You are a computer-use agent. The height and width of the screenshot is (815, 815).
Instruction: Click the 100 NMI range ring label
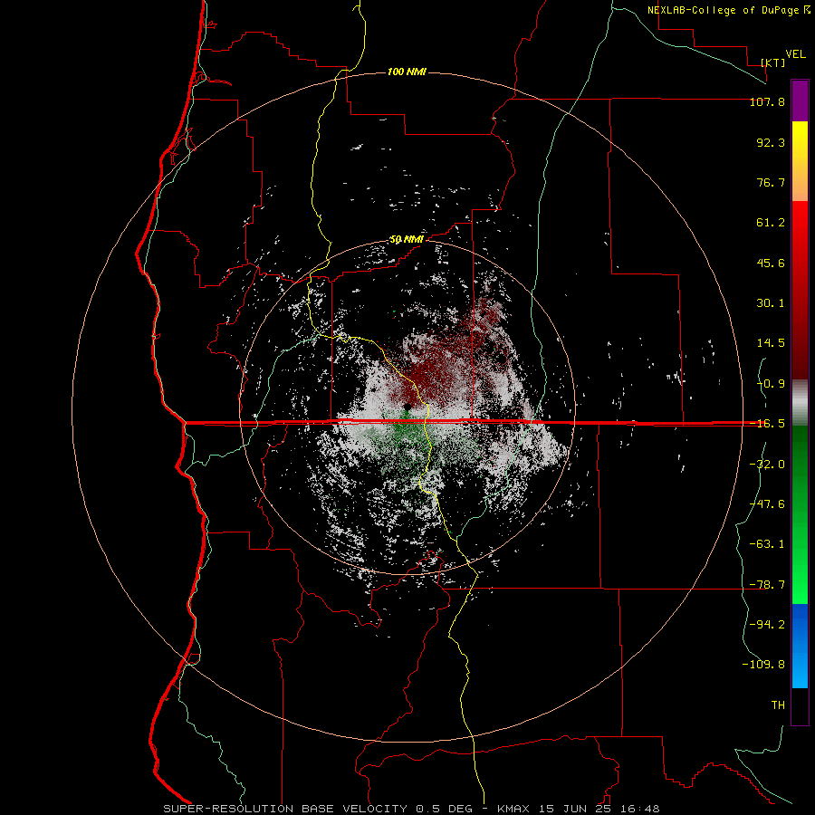407,72
